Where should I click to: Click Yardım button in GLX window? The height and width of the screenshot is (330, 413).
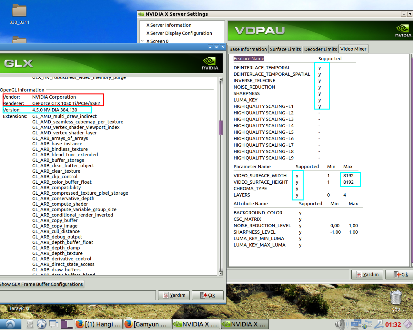click(x=175, y=295)
